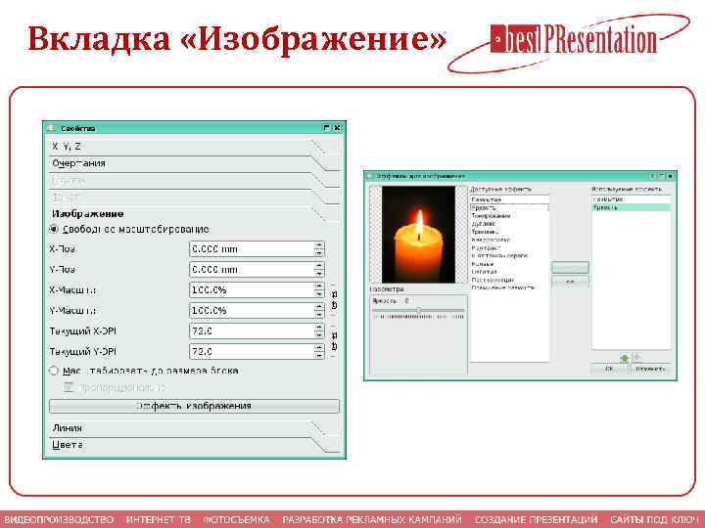Open the Изображение tab header

click(193, 214)
